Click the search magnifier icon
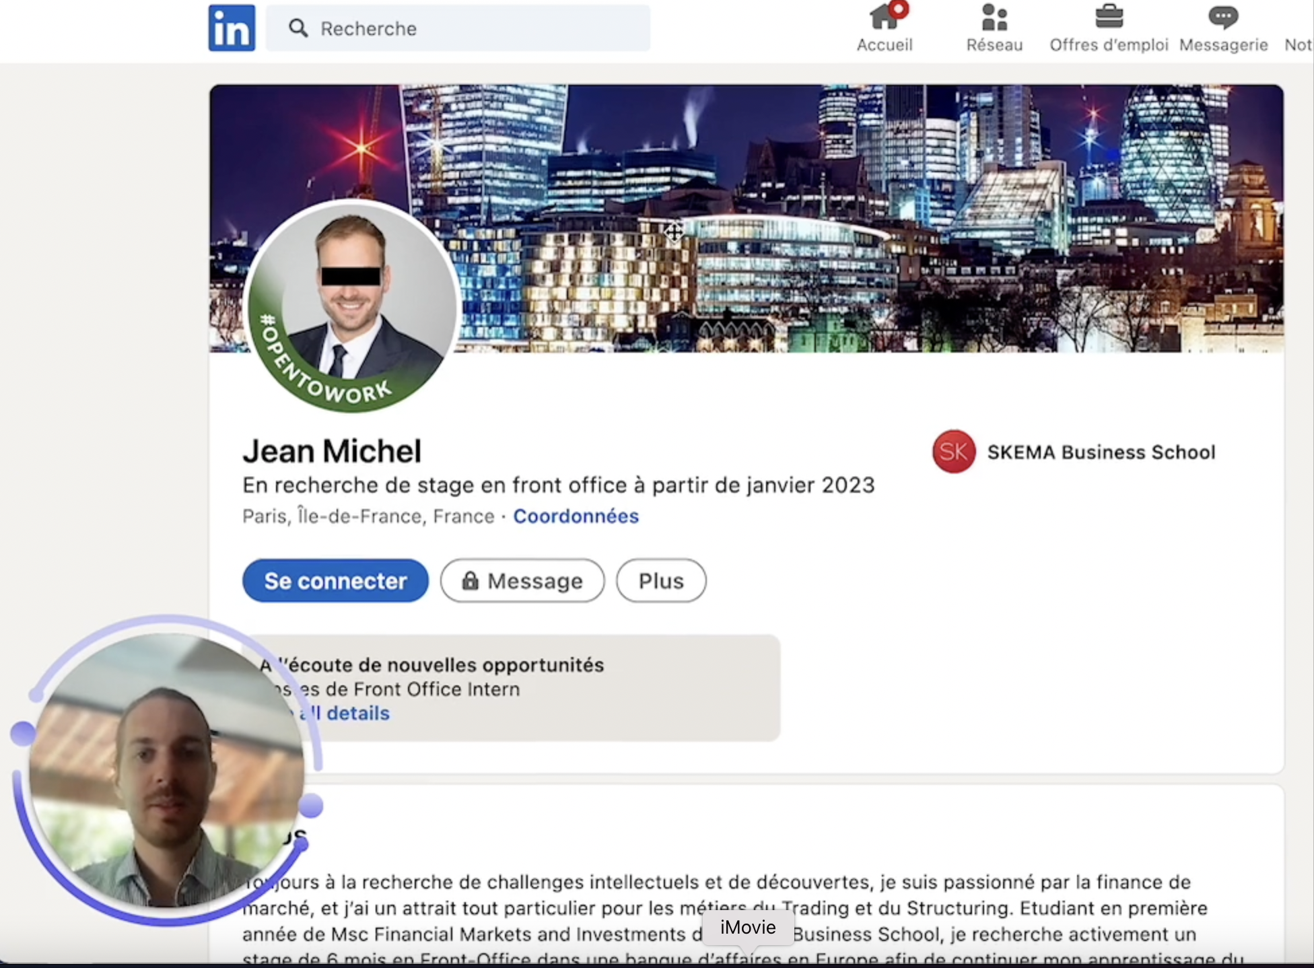 pos(298,28)
